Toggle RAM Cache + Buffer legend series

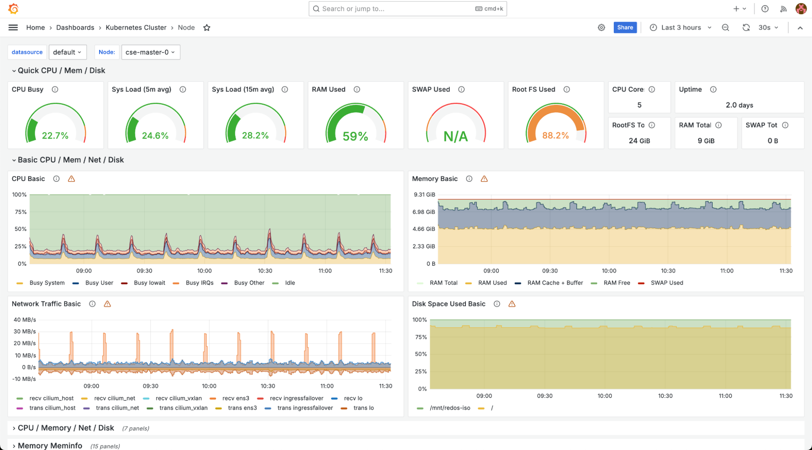(x=554, y=283)
